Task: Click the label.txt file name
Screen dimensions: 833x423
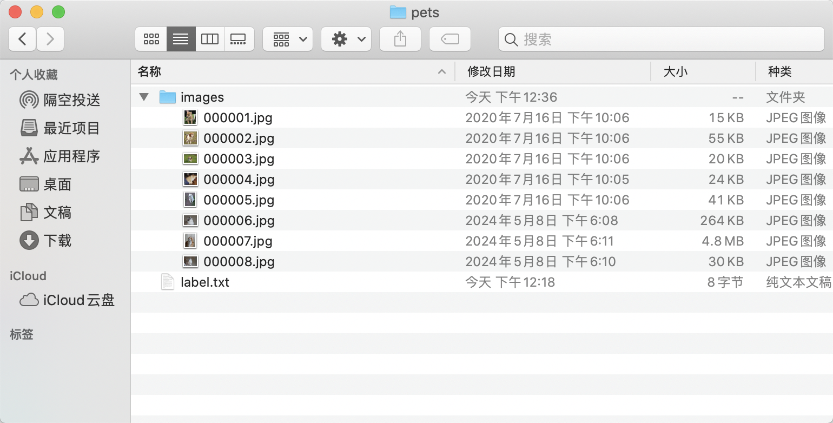Action: pyautogui.click(x=205, y=282)
